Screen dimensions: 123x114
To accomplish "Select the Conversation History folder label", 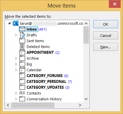I will pos(44,99).
